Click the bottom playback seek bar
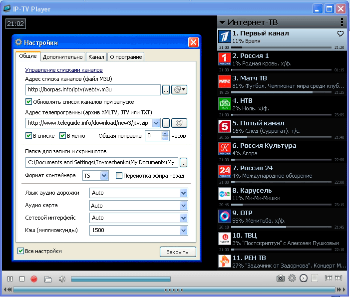 pyautogui.click(x=174, y=290)
